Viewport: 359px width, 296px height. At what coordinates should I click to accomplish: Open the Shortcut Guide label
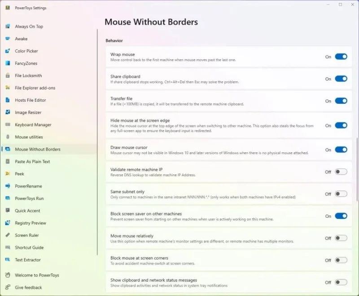click(x=29, y=248)
